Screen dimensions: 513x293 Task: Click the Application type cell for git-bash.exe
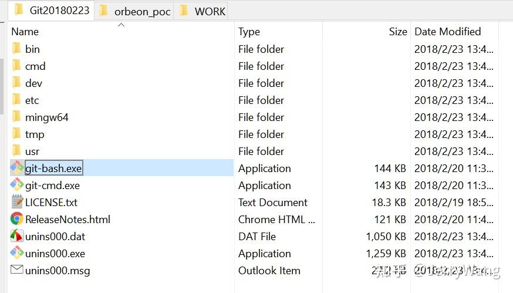click(264, 169)
